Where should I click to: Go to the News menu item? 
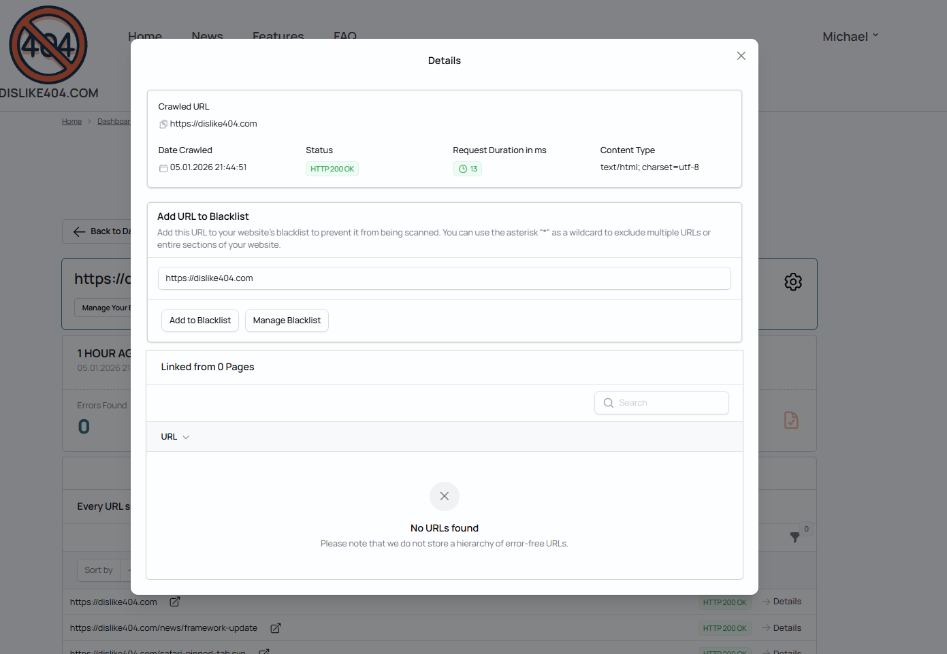click(207, 34)
